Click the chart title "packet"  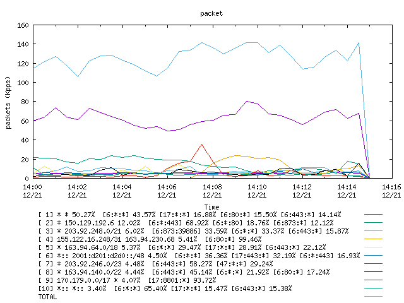pyautogui.click(x=211, y=14)
